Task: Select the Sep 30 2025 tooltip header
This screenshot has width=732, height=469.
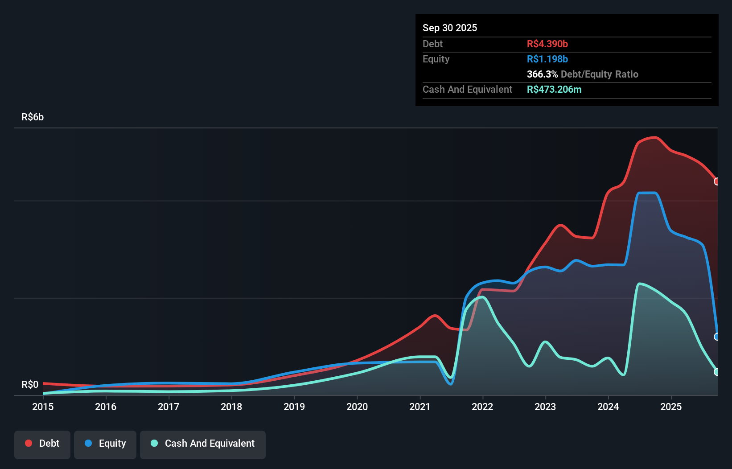Action: tap(450, 28)
